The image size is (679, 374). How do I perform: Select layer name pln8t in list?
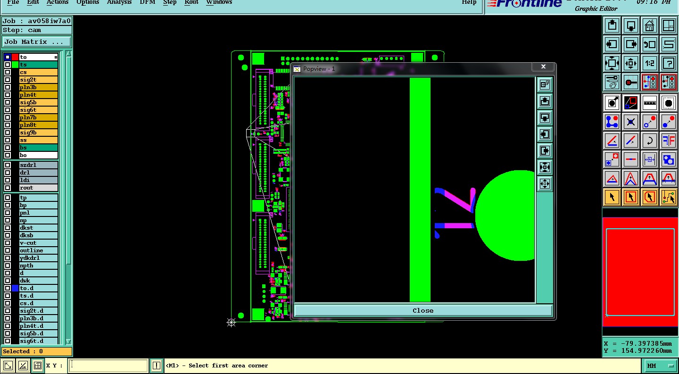38,125
